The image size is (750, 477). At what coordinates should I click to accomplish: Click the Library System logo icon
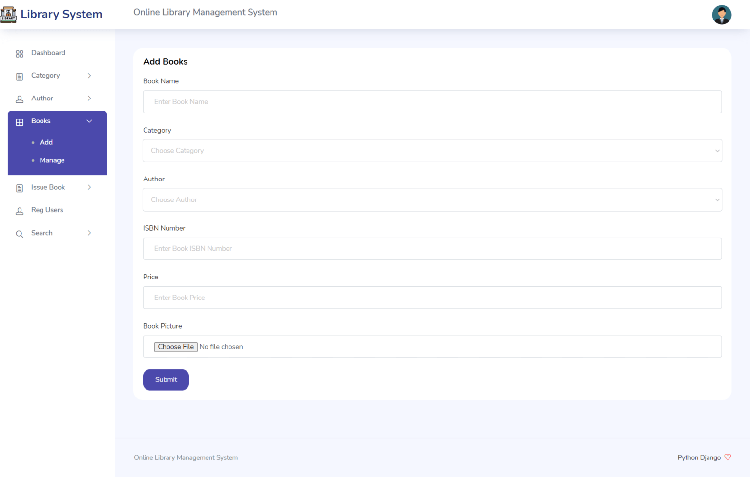[8, 15]
